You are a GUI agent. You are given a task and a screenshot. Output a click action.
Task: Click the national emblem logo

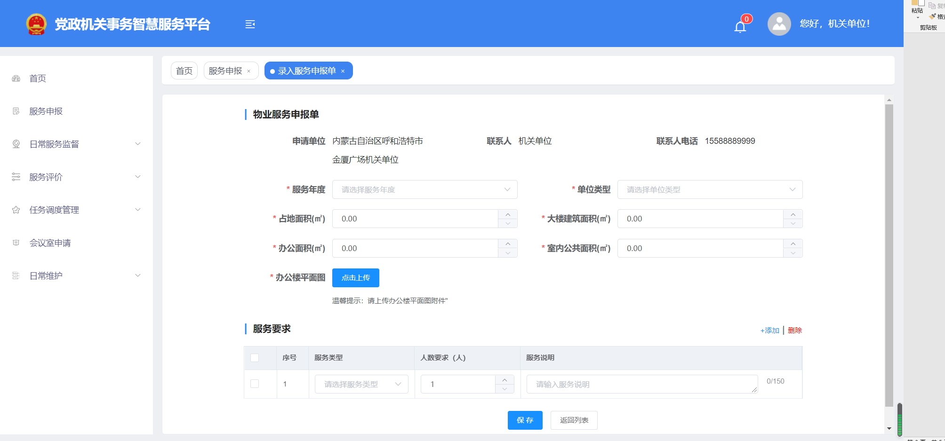tap(36, 24)
